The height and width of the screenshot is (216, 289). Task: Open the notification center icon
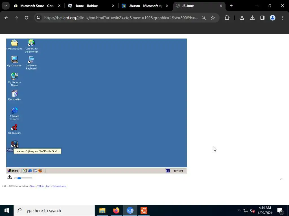[x=280, y=210]
